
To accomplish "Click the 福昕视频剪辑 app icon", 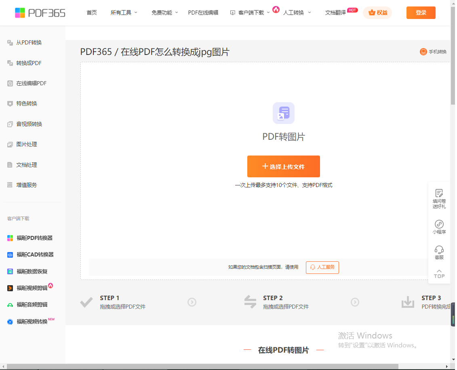I will click(10, 288).
